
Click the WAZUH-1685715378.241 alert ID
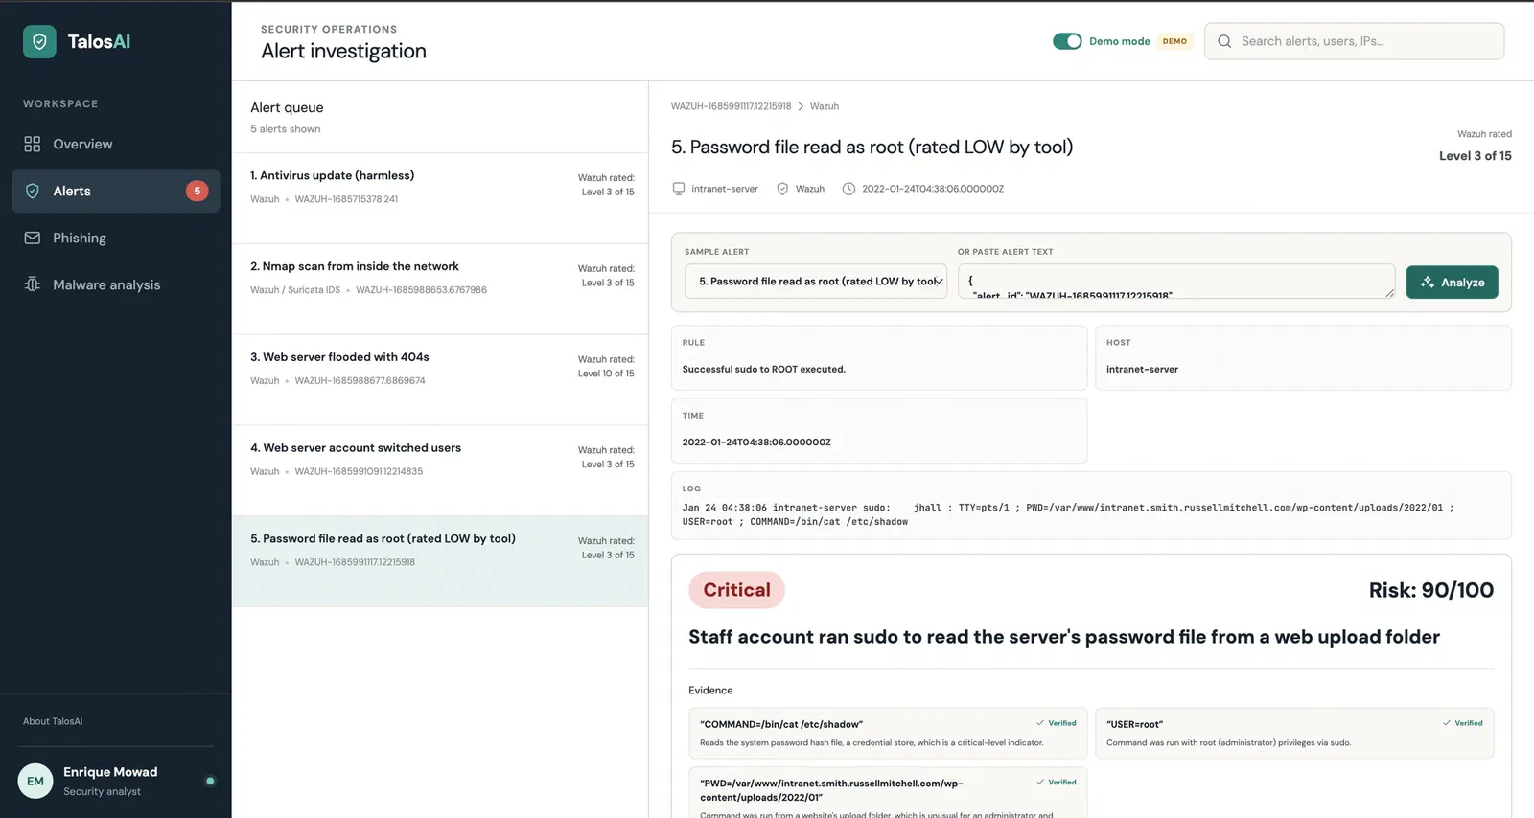click(x=346, y=199)
